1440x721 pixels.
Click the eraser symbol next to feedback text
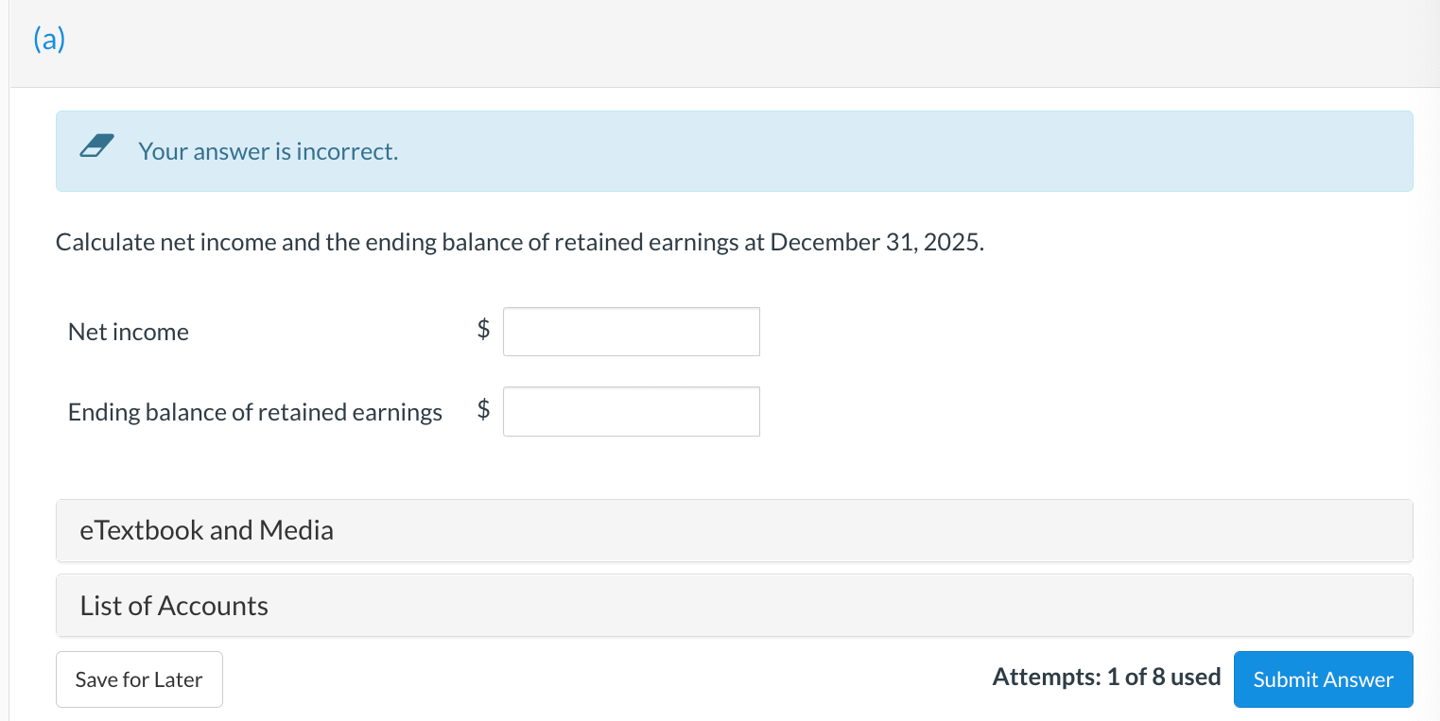point(95,146)
